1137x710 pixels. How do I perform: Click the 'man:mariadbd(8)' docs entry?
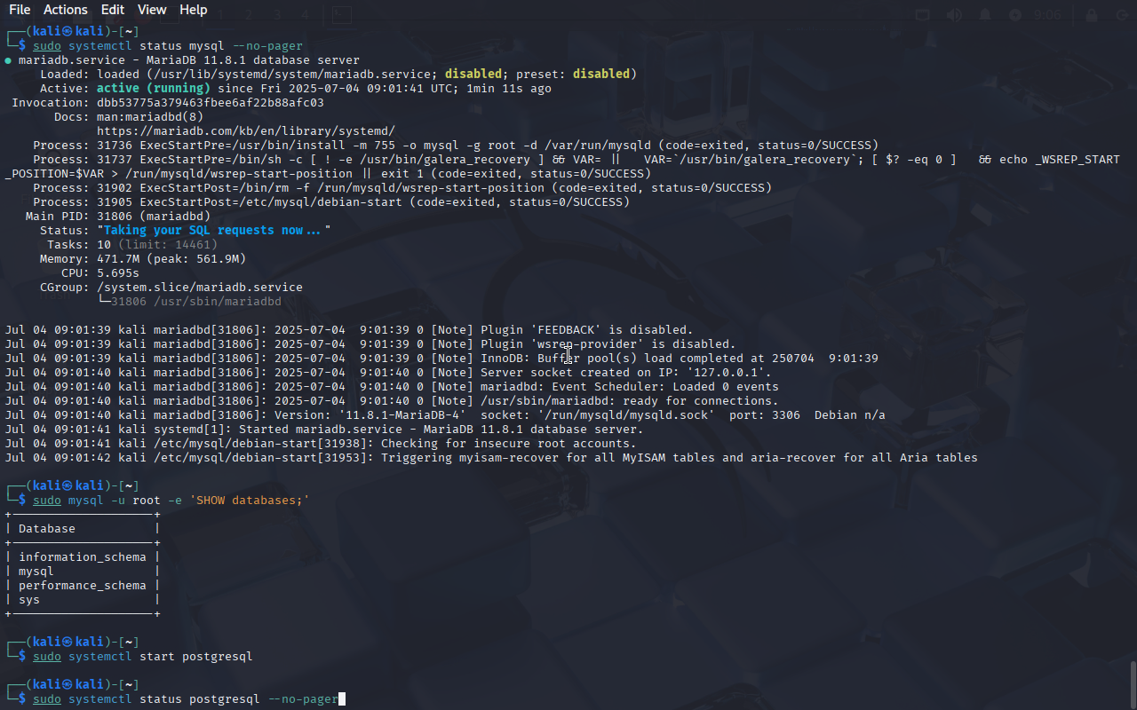tap(150, 117)
